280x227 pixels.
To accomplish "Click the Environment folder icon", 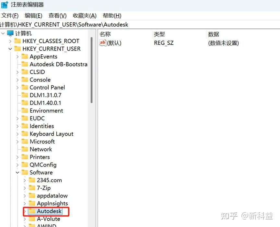I will click(x=25, y=111).
